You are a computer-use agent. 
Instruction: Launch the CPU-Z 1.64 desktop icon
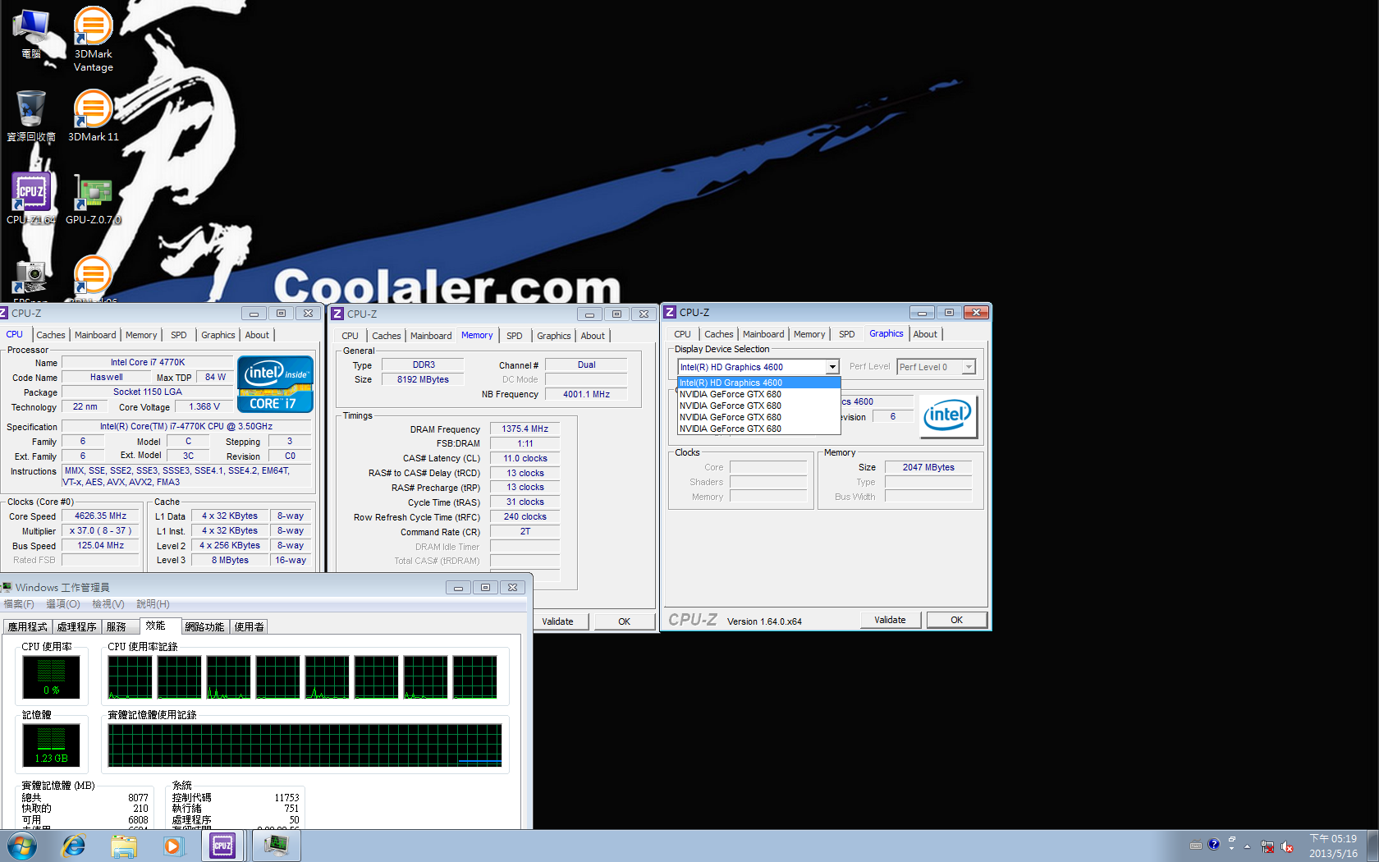point(31,198)
